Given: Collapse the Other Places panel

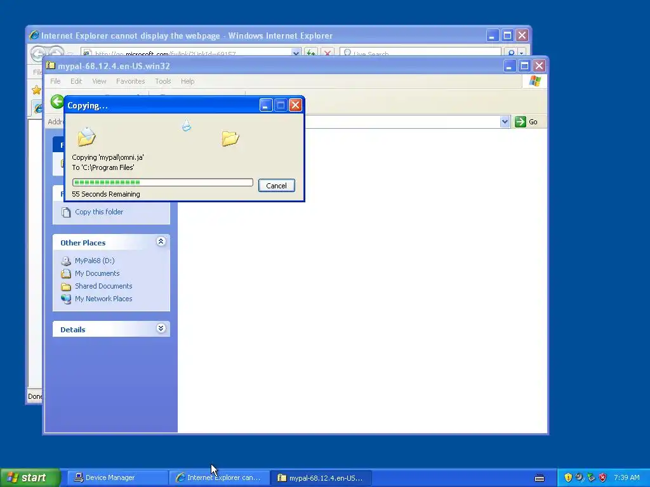Looking at the screenshot, I should coord(161,242).
